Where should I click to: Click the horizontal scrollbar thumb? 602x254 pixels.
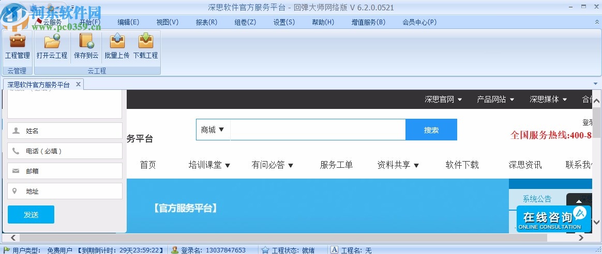283,238
